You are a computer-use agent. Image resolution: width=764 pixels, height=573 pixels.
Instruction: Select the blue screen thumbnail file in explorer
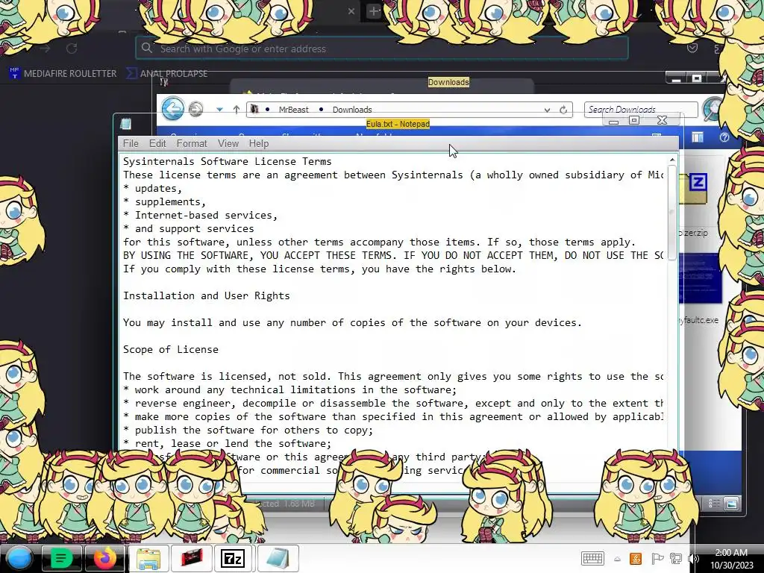700,278
